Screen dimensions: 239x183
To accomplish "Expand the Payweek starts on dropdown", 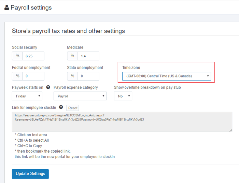I will tap(27, 96).
